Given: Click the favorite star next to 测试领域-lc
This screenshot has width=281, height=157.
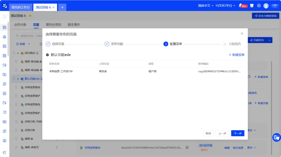Looking at the screenshot, I should click(30, 16).
